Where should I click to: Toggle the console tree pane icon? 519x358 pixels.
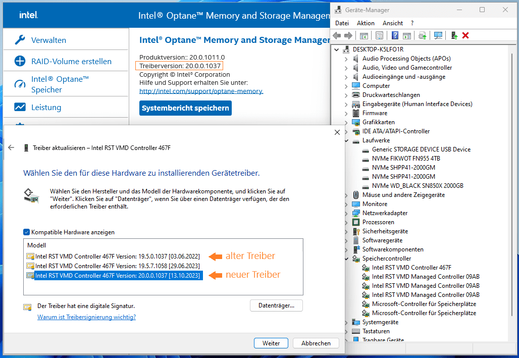click(x=364, y=35)
